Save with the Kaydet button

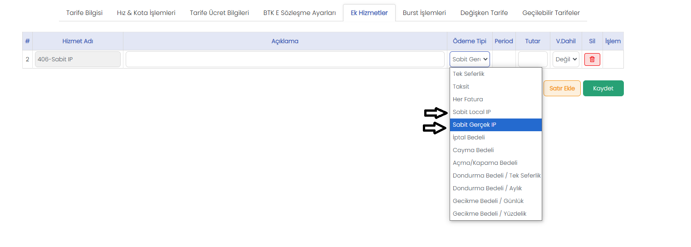click(x=603, y=89)
